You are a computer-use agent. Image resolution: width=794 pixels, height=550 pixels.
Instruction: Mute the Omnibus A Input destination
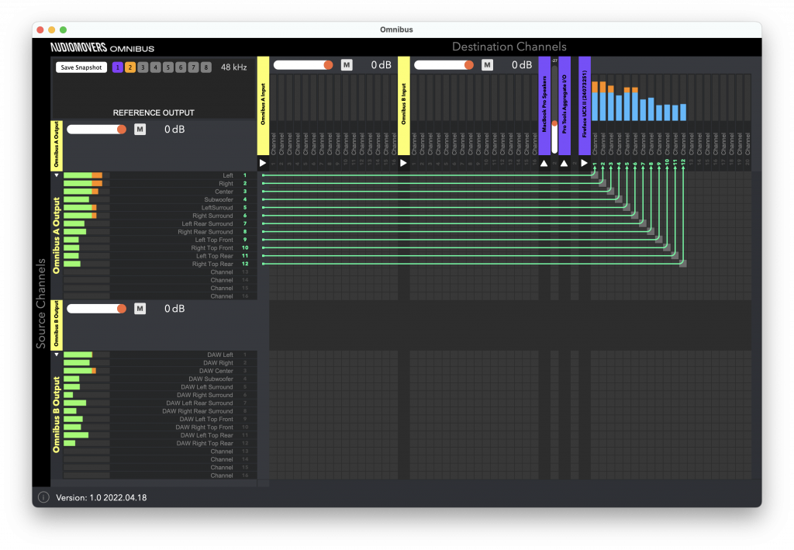347,65
